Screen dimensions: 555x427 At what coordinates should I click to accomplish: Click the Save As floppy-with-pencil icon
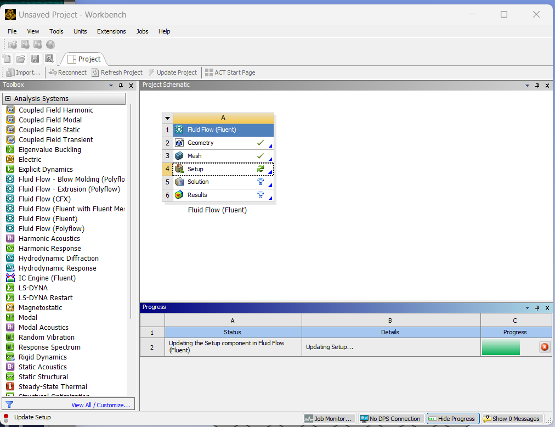[49, 59]
